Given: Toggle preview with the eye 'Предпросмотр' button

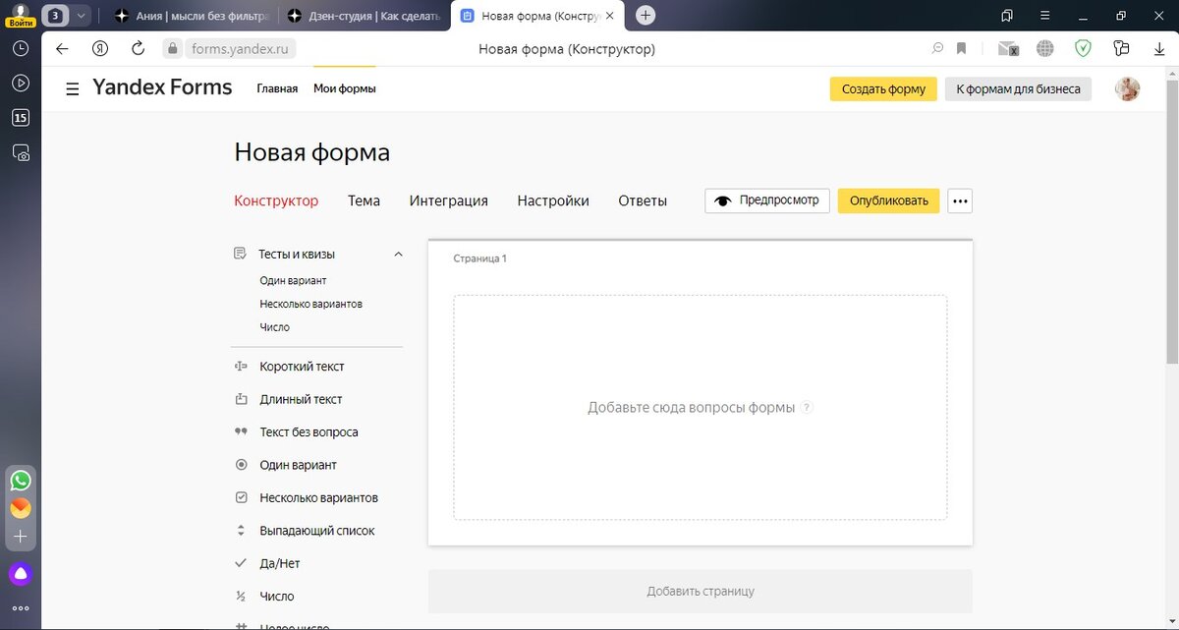Looking at the screenshot, I should tap(767, 200).
